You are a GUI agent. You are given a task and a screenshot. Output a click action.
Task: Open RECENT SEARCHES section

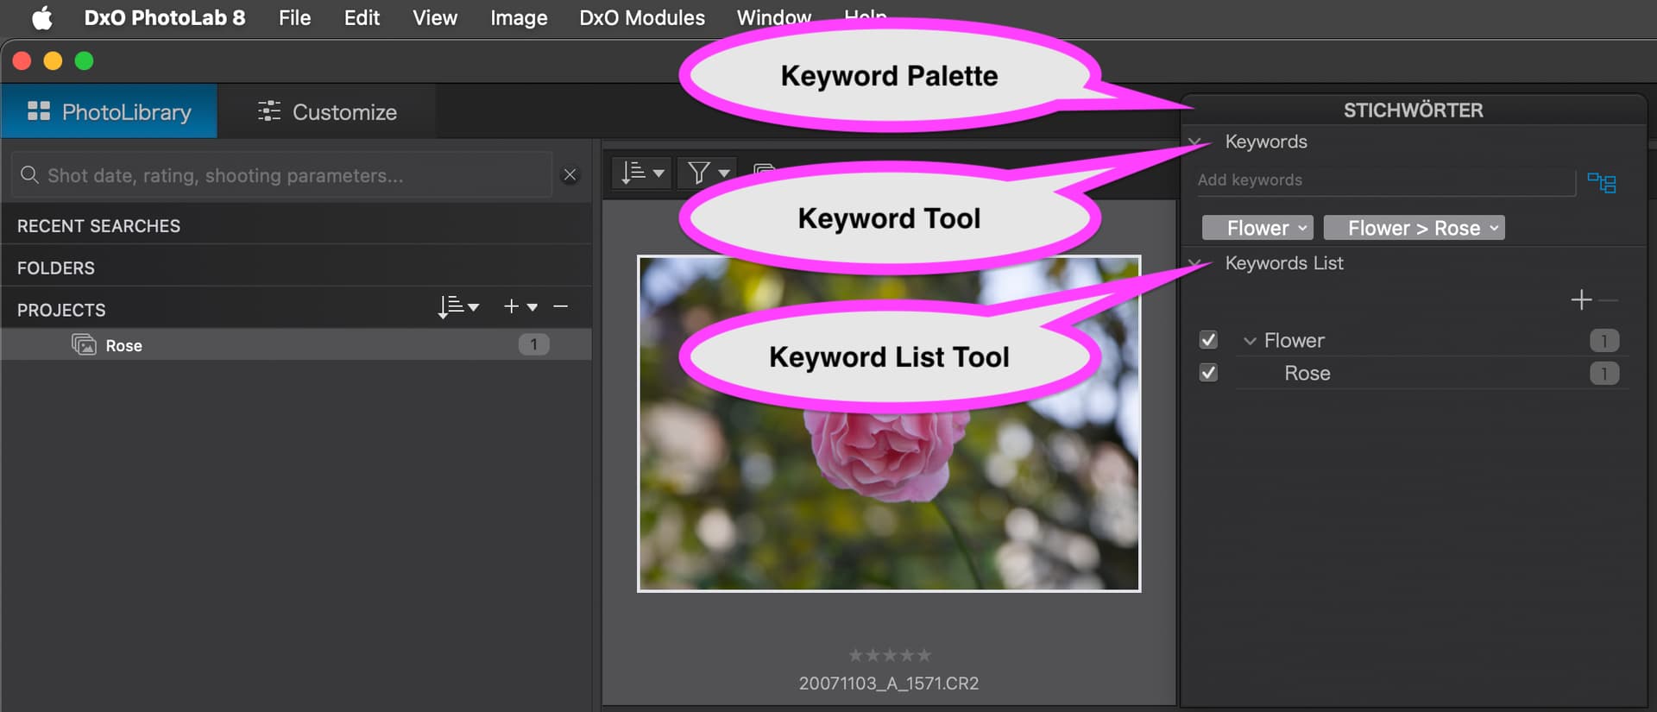click(x=98, y=226)
